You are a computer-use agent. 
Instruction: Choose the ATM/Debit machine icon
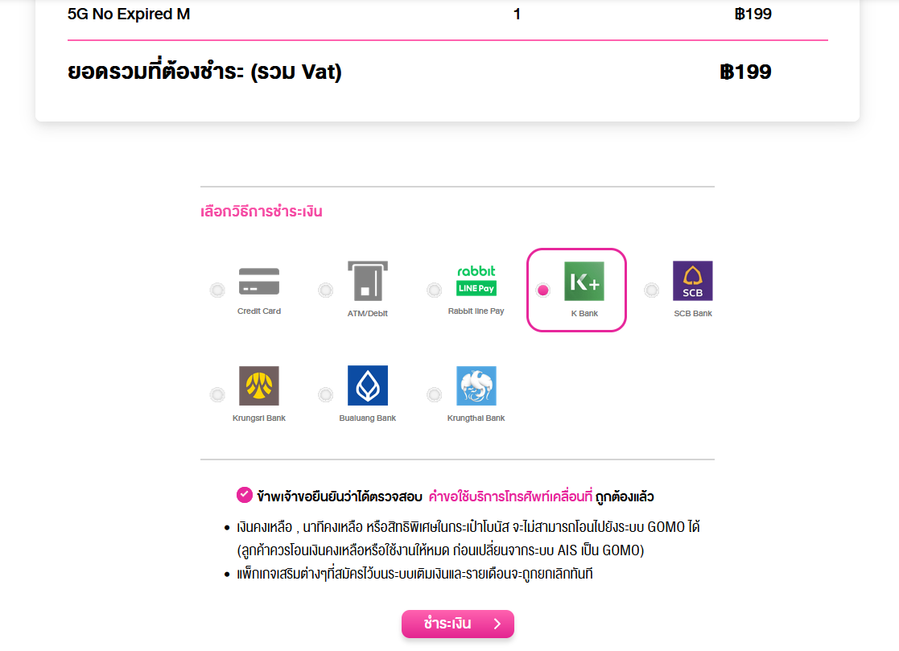(x=368, y=281)
